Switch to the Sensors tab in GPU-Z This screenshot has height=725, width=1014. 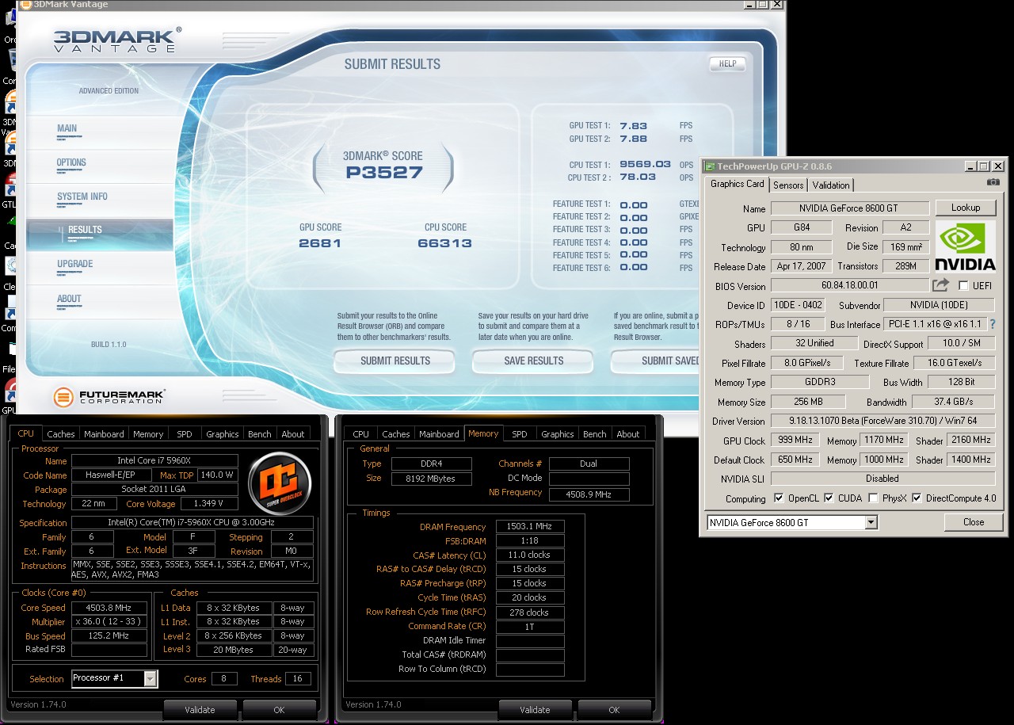click(788, 185)
